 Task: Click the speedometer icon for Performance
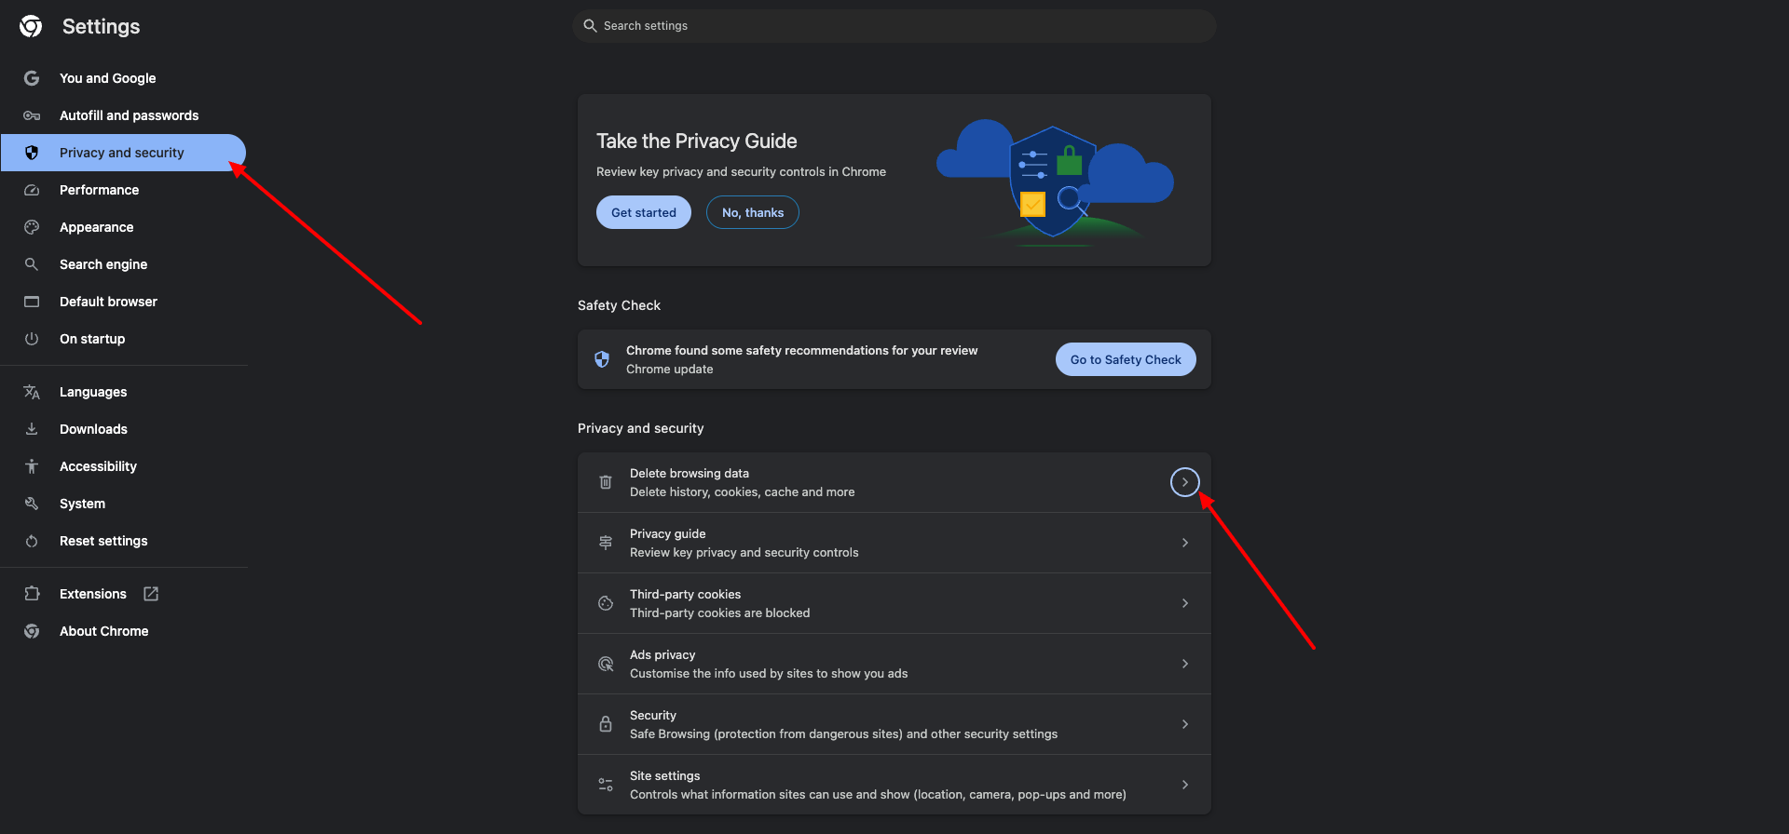[32, 190]
